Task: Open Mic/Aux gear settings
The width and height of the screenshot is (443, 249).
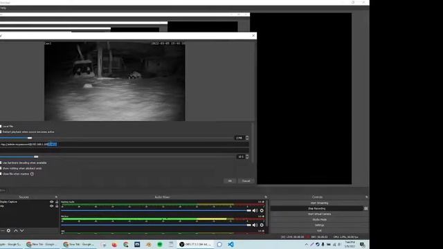Action: (x=262, y=225)
